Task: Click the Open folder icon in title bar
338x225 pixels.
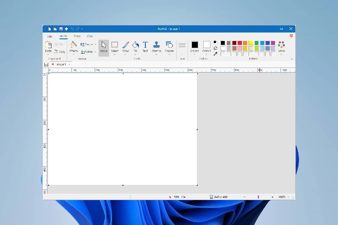Action: [x=55, y=29]
